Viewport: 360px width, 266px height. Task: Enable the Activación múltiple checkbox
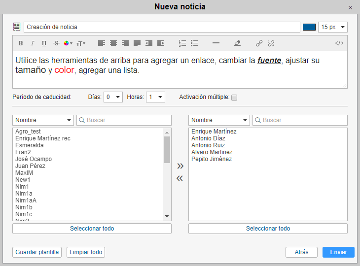coord(234,98)
